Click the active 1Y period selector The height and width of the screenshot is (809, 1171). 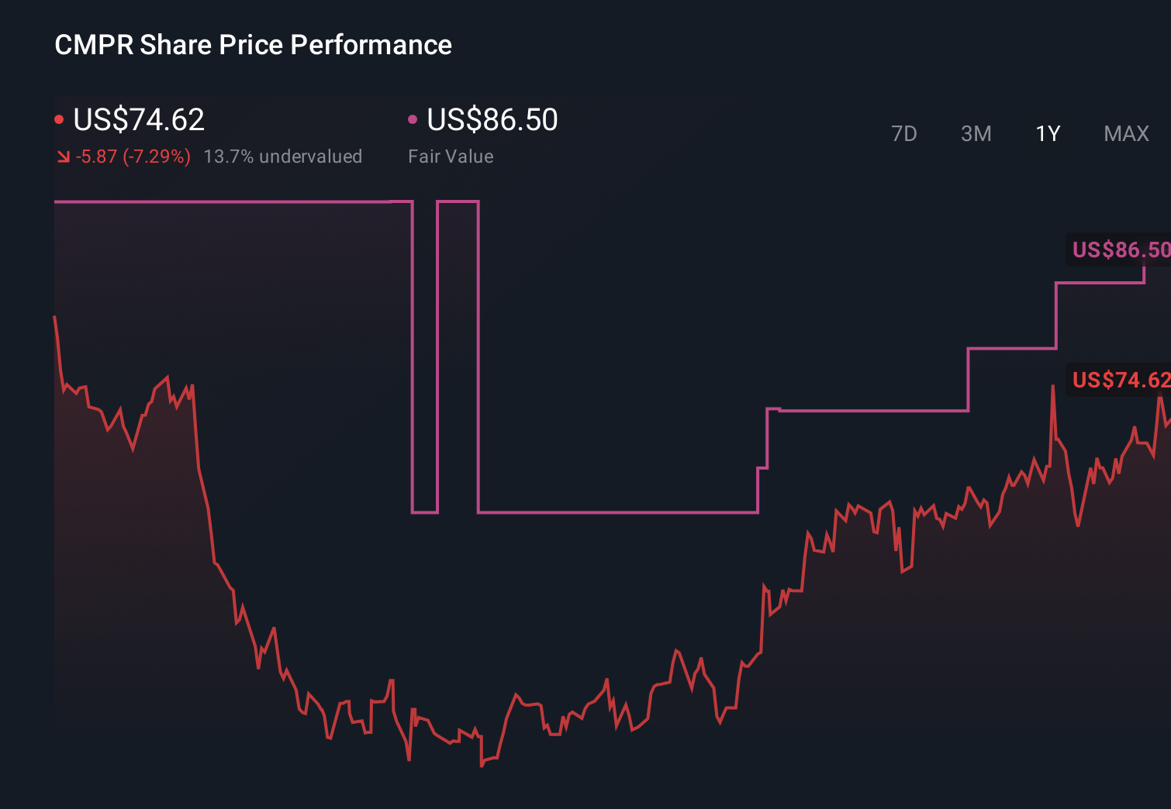click(1047, 133)
